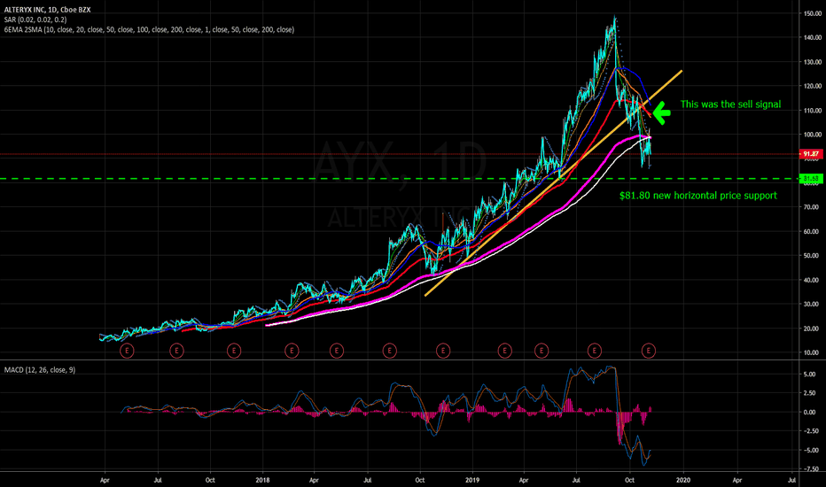Select the ALTERYX INC, 1D, Cboe BZX title

coord(47,10)
